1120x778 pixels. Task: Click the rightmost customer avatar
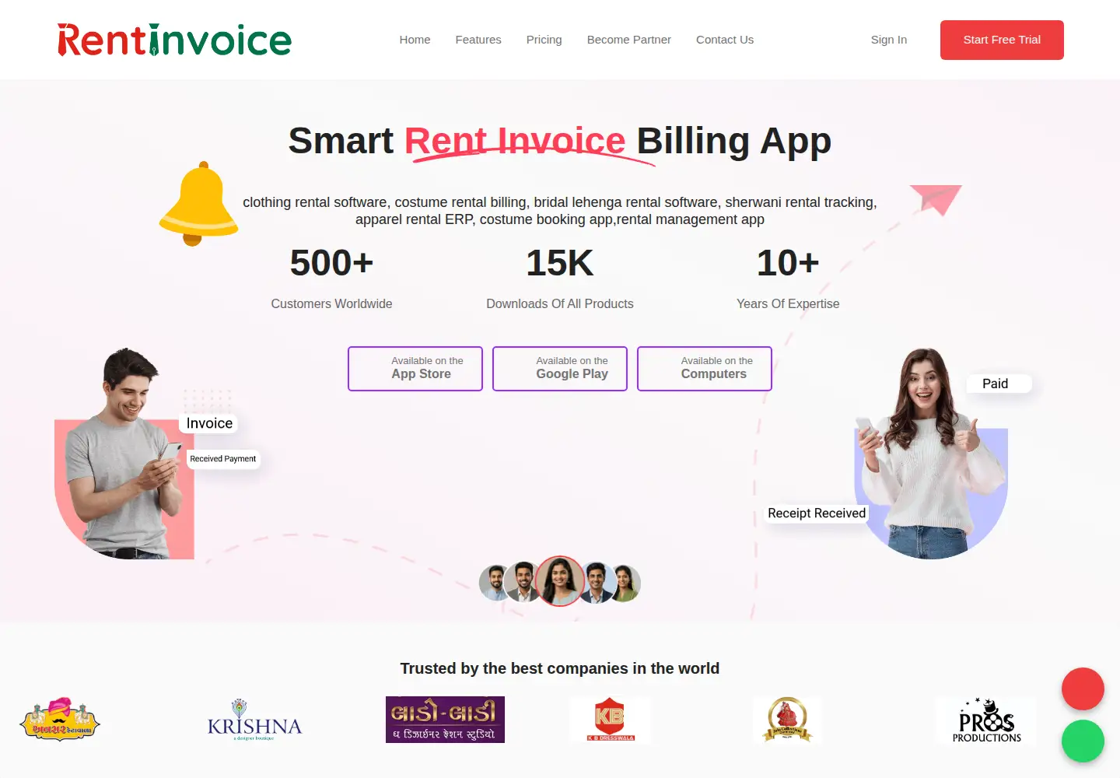pyautogui.click(x=627, y=583)
